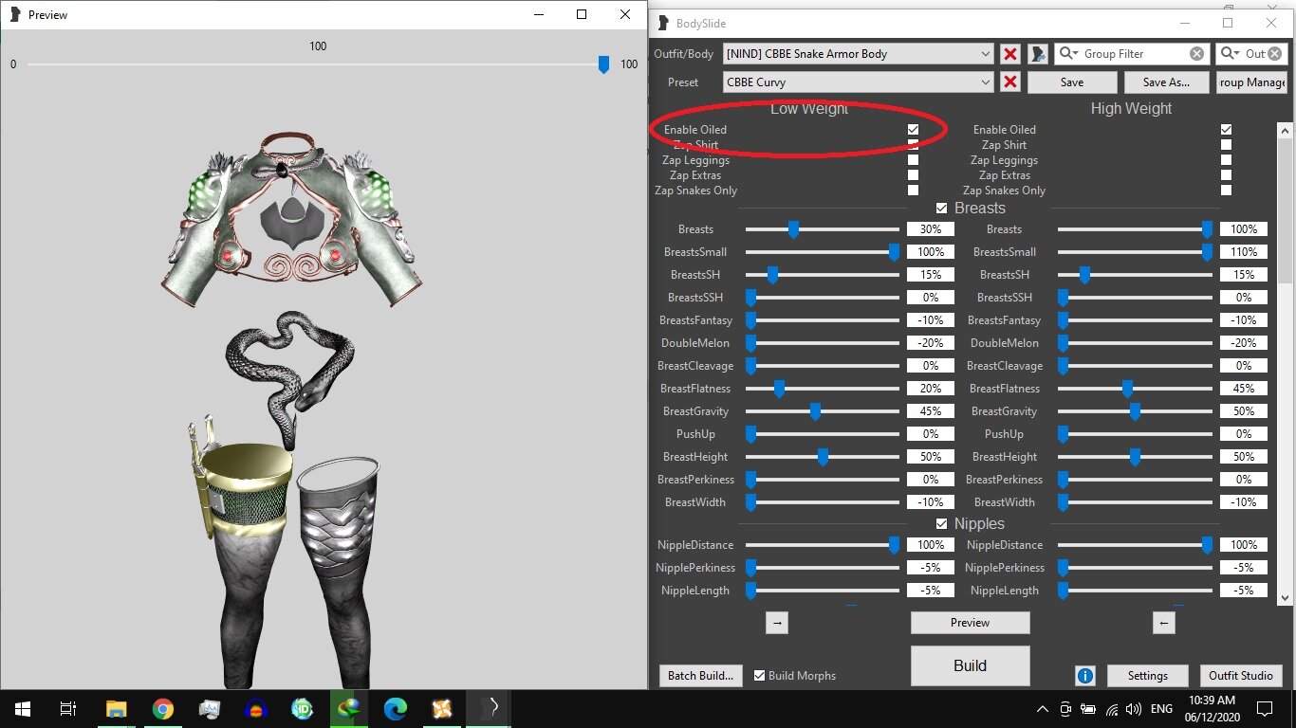Open the Windows Start menu
1296x728 pixels.
coord(23,709)
